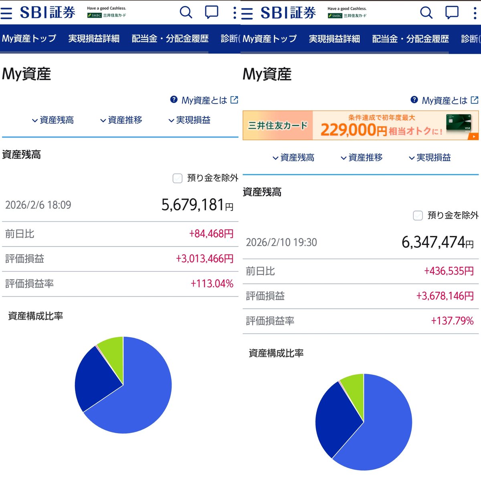Click 評価損益 value +3,678,146円
This screenshot has height=481, width=481.
coord(445,296)
